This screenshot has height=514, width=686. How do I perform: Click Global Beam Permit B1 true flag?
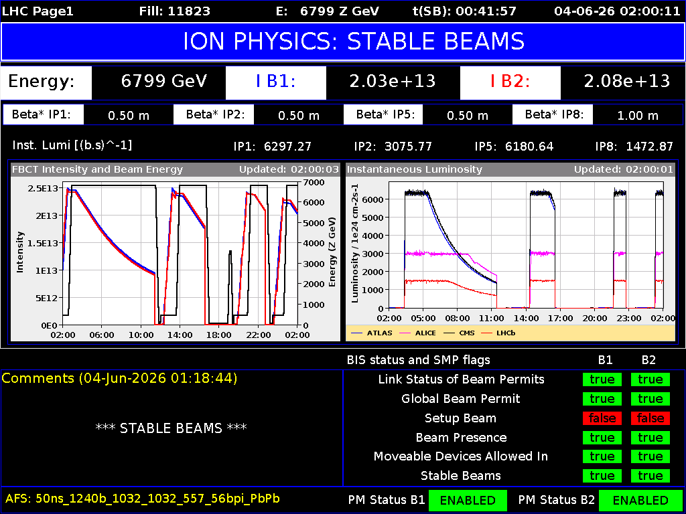[x=602, y=399]
